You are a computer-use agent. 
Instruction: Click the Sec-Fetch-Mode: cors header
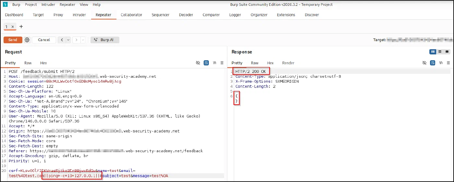tap(32, 141)
